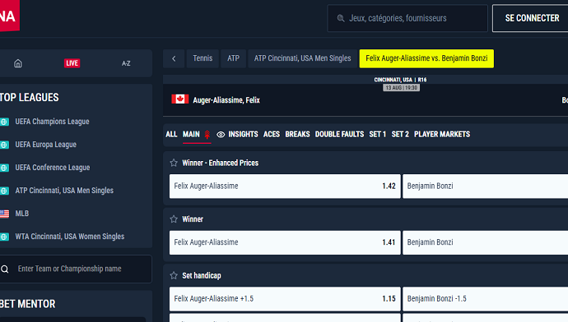This screenshot has width=568, height=322.
Task: Open UEFA Conference League in Top Leagues
Action: (x=53, y=168)
